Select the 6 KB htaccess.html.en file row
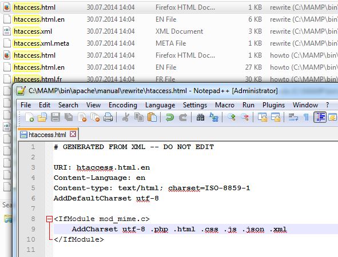This screenshot has height=257, width=338. pos(169,19)
